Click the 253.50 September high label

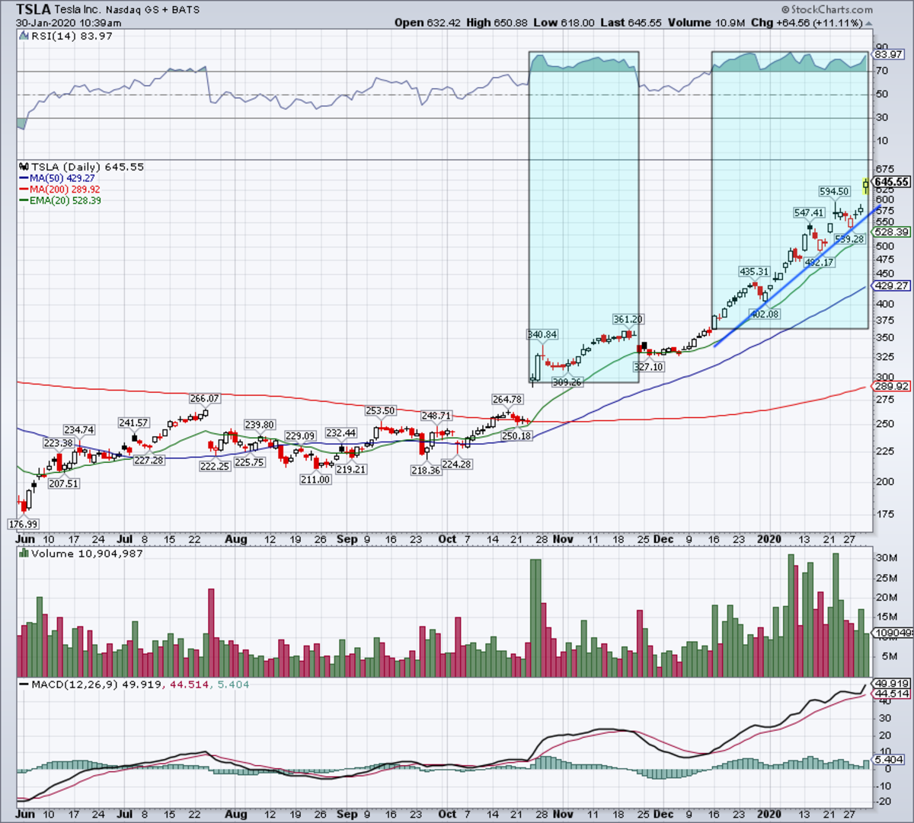point(380,410)
